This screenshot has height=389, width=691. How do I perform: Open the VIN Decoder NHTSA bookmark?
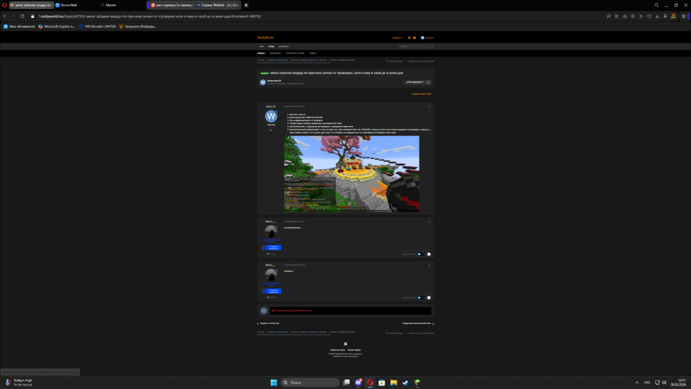(97, 26)
